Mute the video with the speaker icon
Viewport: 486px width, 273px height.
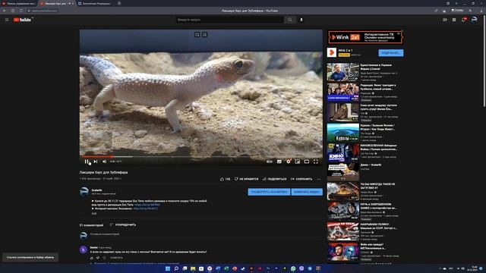(x=105, y=162)
